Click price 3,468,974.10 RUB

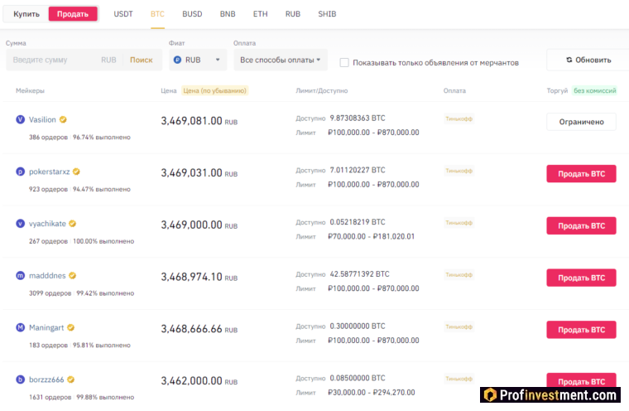coord(199,277)
